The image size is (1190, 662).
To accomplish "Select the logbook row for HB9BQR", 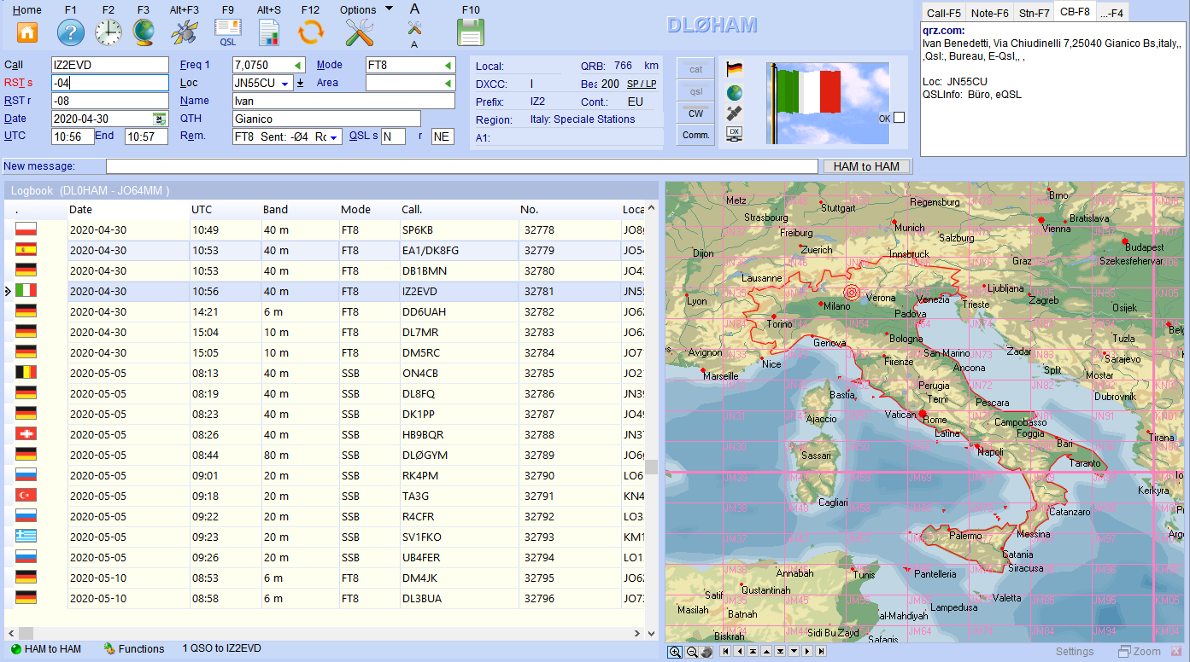I will pos(325,435).
